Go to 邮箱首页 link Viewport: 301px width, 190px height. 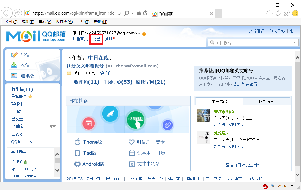(x=80, y=39)
